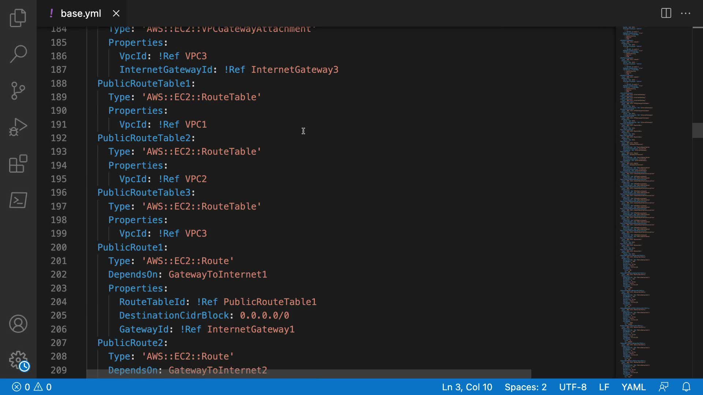Image resolution: width=703 pixels, height=395 pixels.
Task: Open the Run and Debug view
Action: [x=18, y=127]
